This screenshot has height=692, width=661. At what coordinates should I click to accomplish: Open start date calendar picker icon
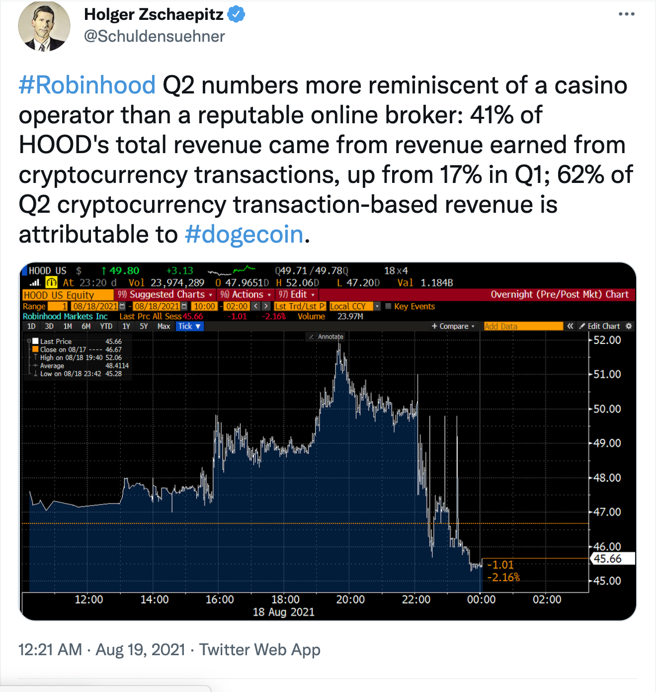(123, 306)
